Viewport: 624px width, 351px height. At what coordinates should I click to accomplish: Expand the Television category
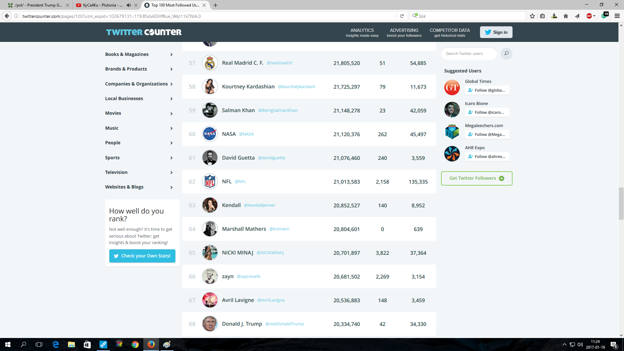tap(139, 172)
